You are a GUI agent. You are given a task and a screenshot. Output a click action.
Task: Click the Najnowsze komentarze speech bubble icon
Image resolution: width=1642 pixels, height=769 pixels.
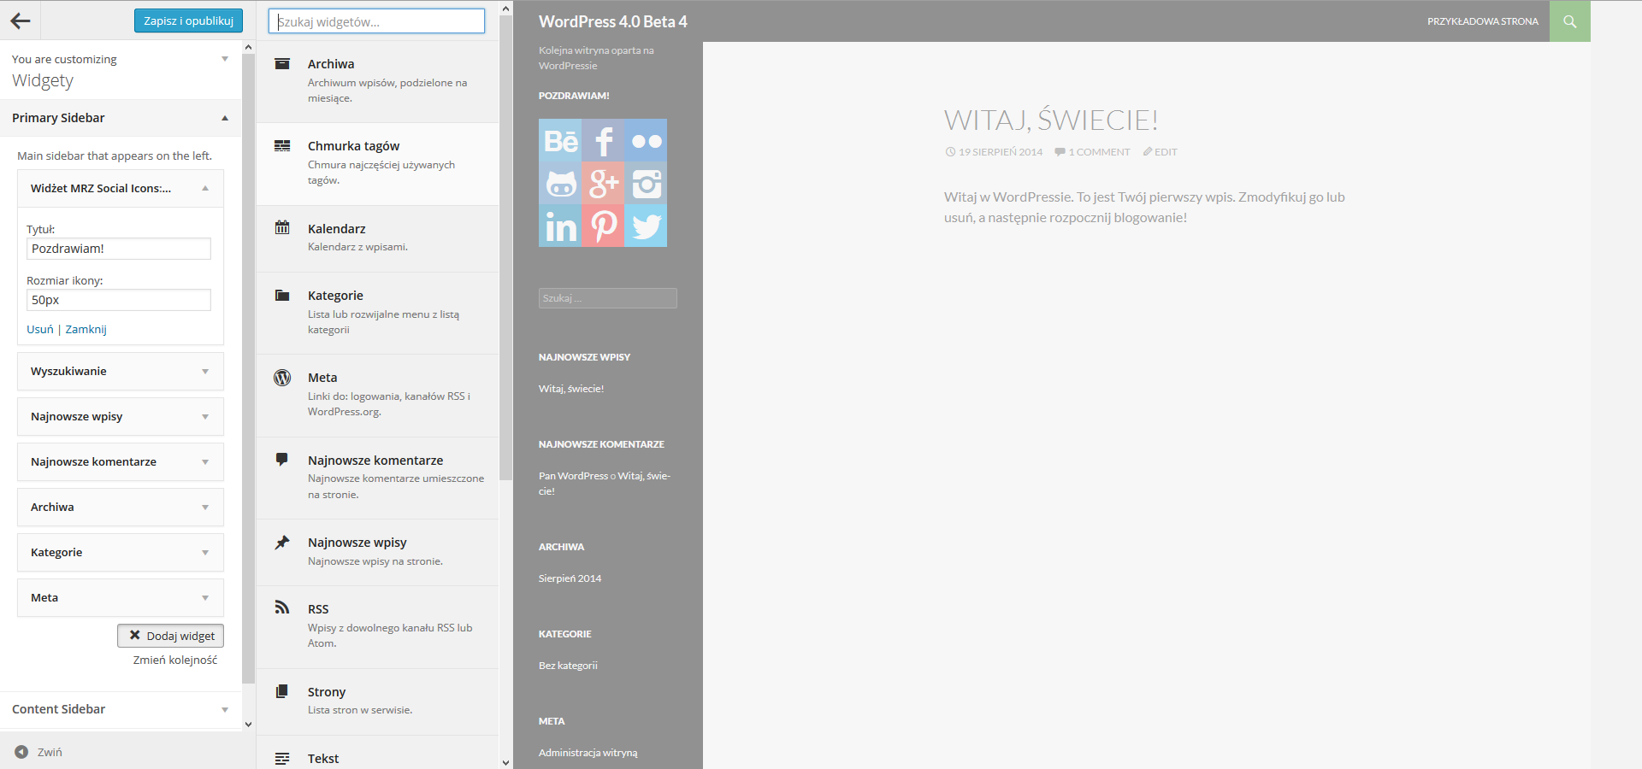point(282,460)
